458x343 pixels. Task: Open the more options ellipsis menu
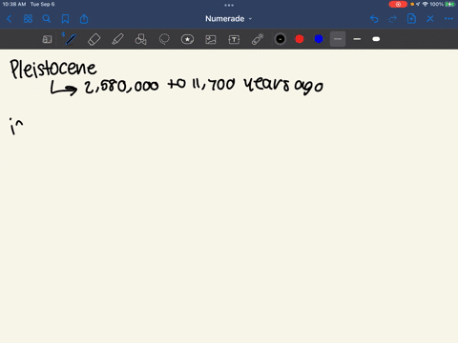(448, 19)
